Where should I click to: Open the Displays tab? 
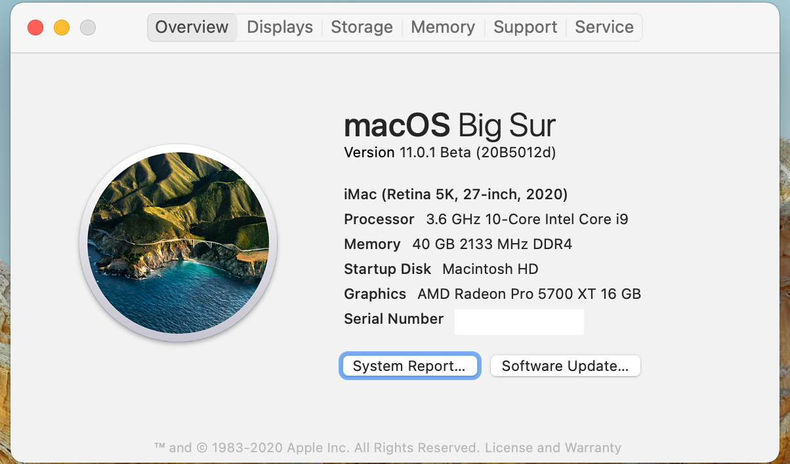(280, 28)
